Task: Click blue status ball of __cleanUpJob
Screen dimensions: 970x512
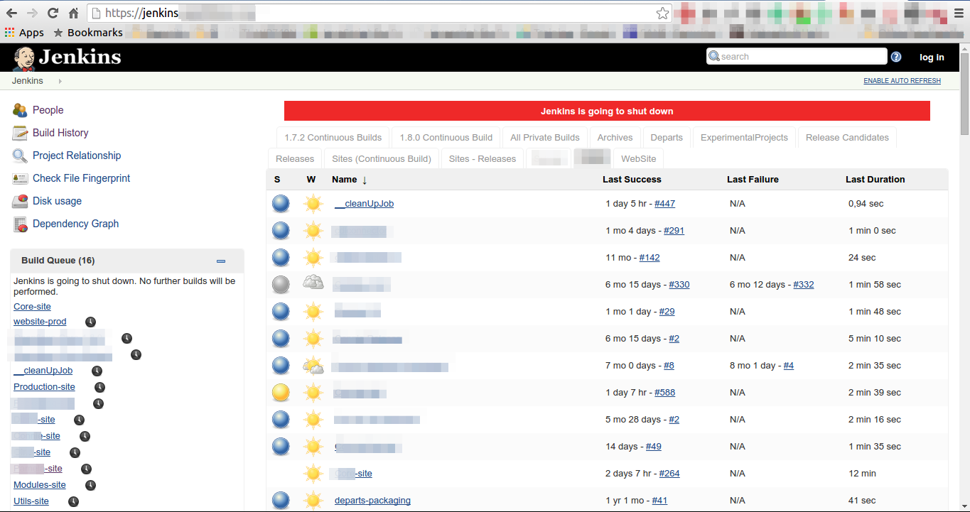Action: coord(281,204)
